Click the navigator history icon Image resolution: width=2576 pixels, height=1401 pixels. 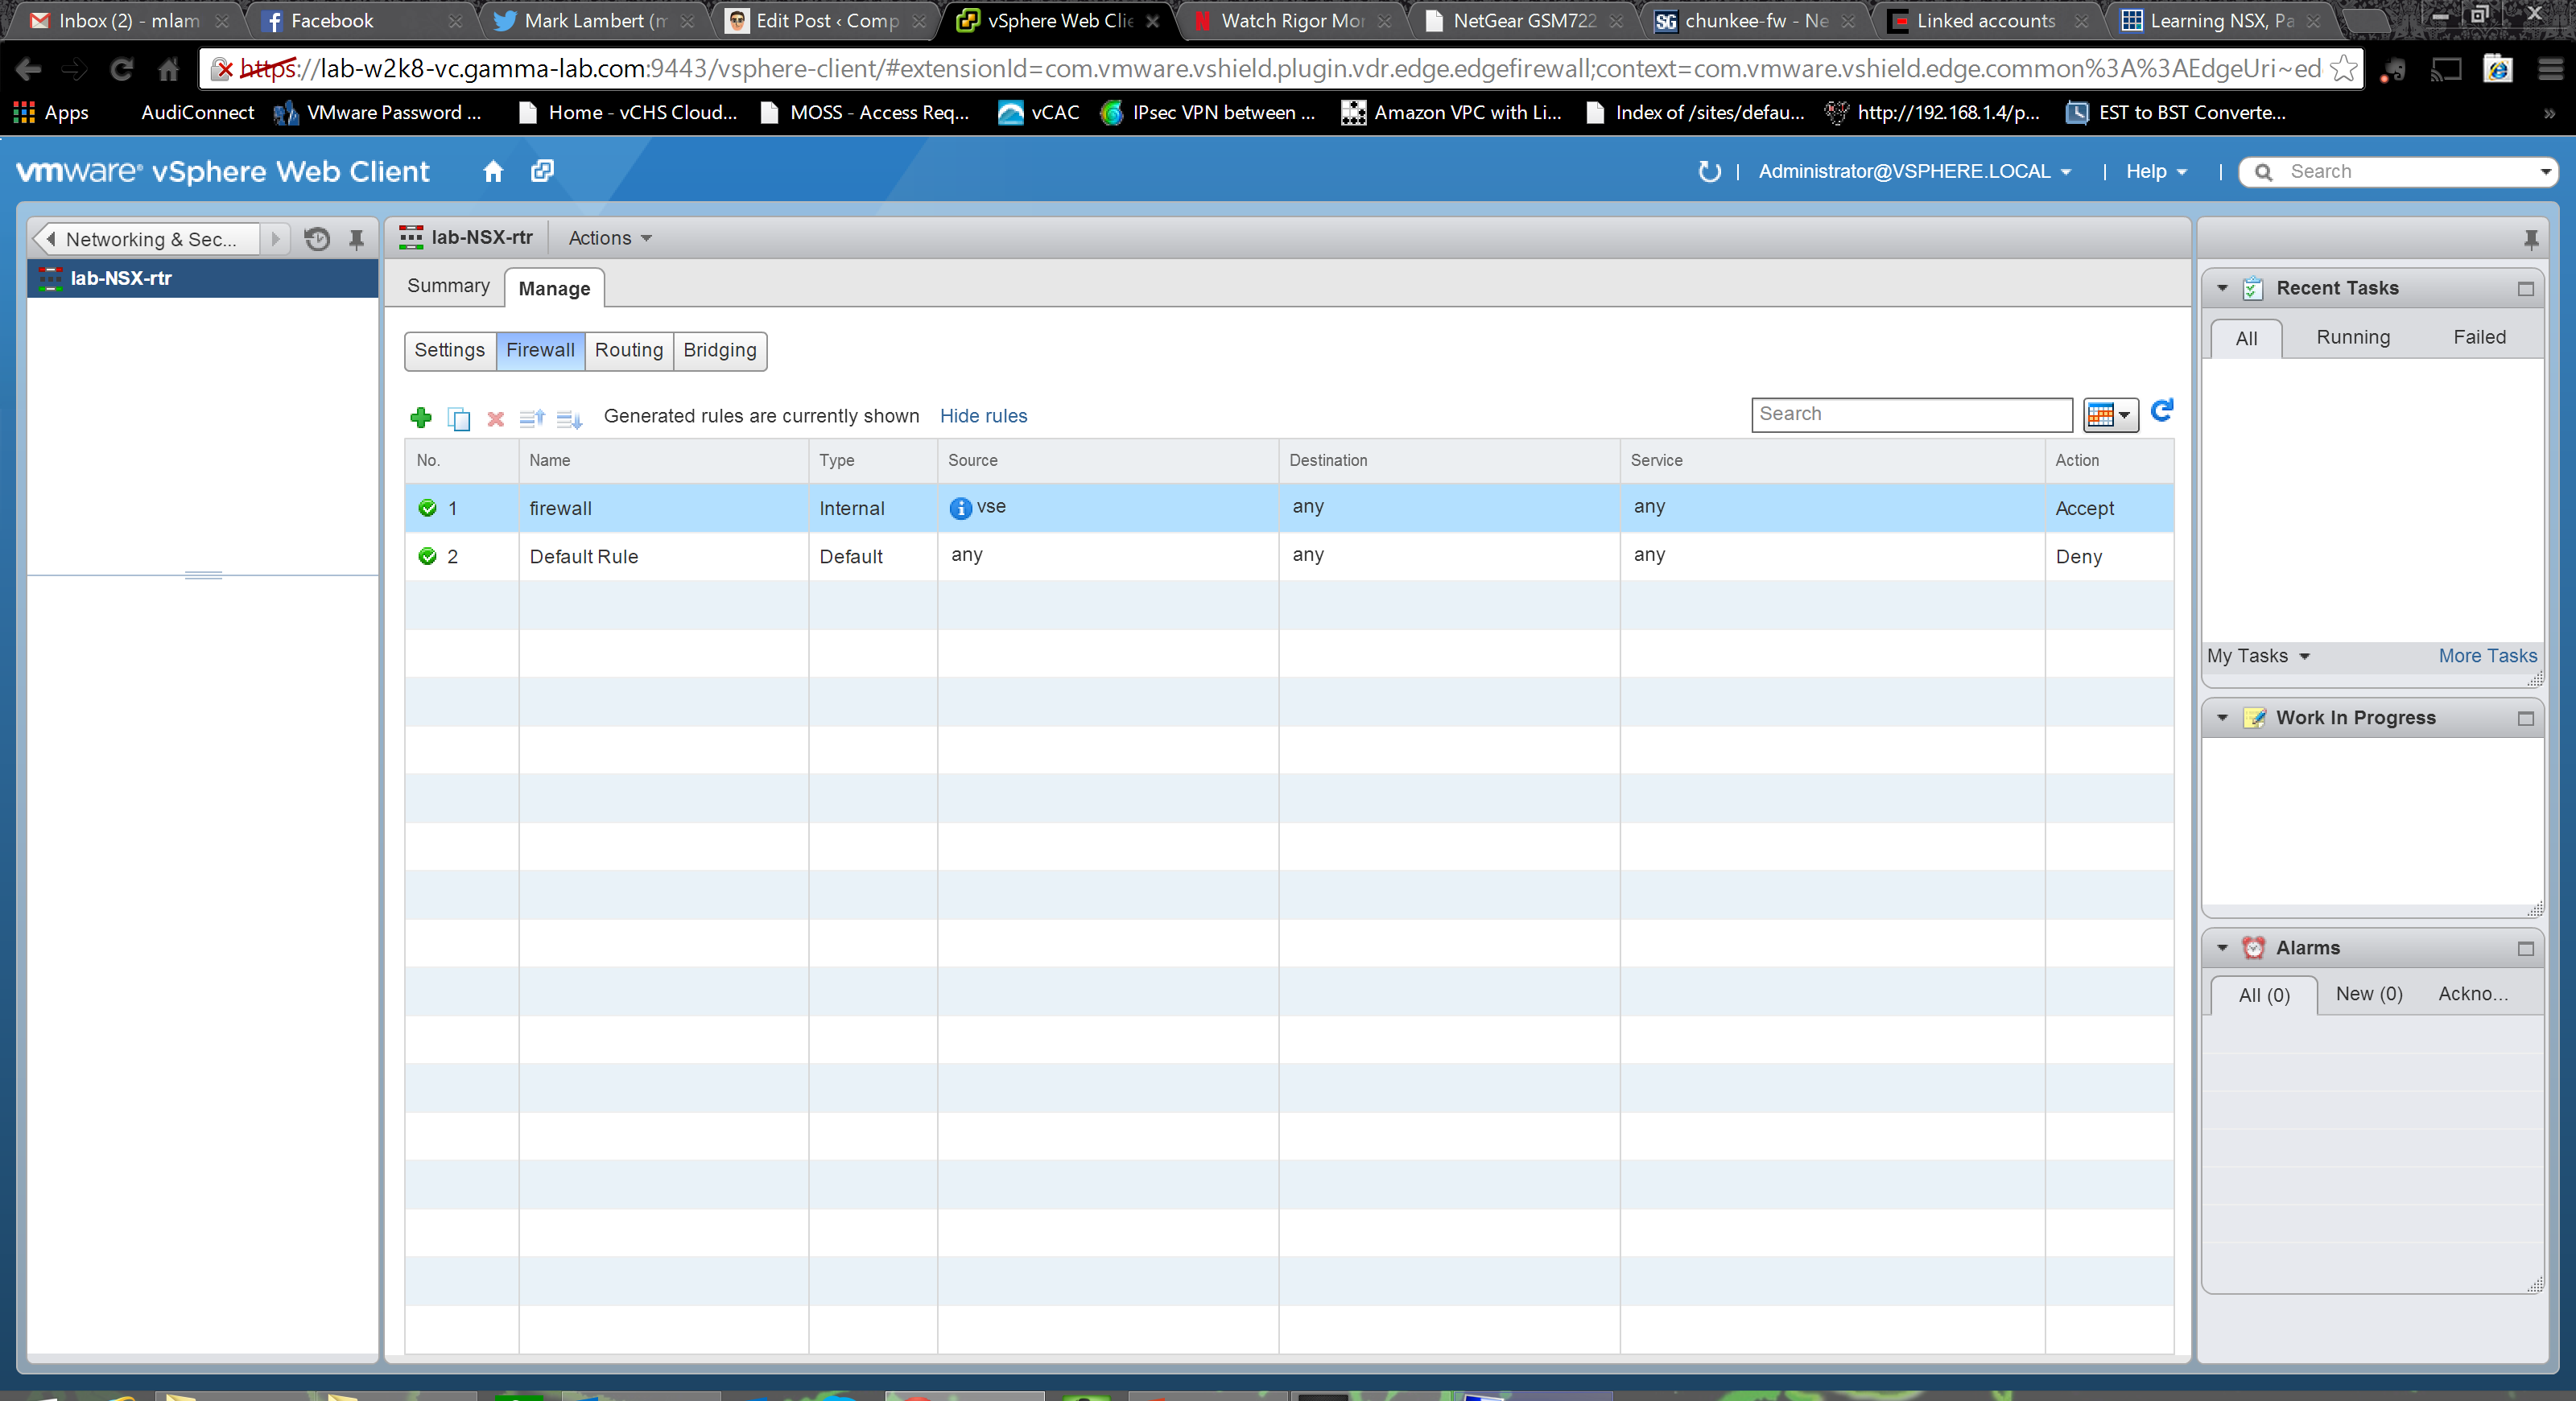(x=317, y=239)
